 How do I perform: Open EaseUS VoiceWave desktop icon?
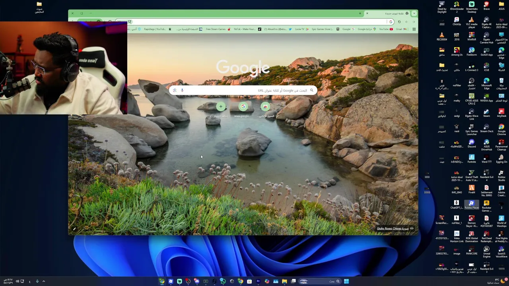point(501,252)
